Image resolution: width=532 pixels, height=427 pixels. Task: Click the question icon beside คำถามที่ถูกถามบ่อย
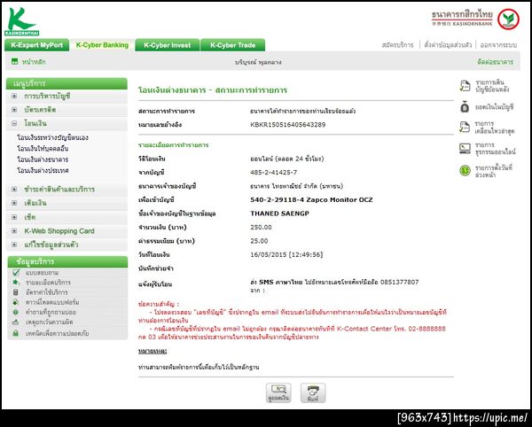(16, 312)
